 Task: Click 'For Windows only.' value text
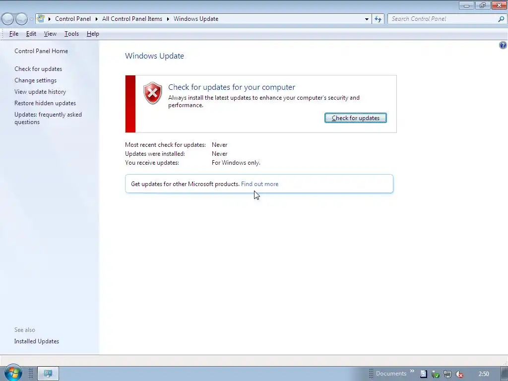[x=236, y=163]
